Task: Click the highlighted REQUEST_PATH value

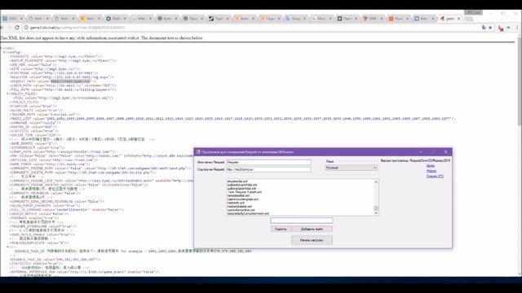Action: point(70,81)
